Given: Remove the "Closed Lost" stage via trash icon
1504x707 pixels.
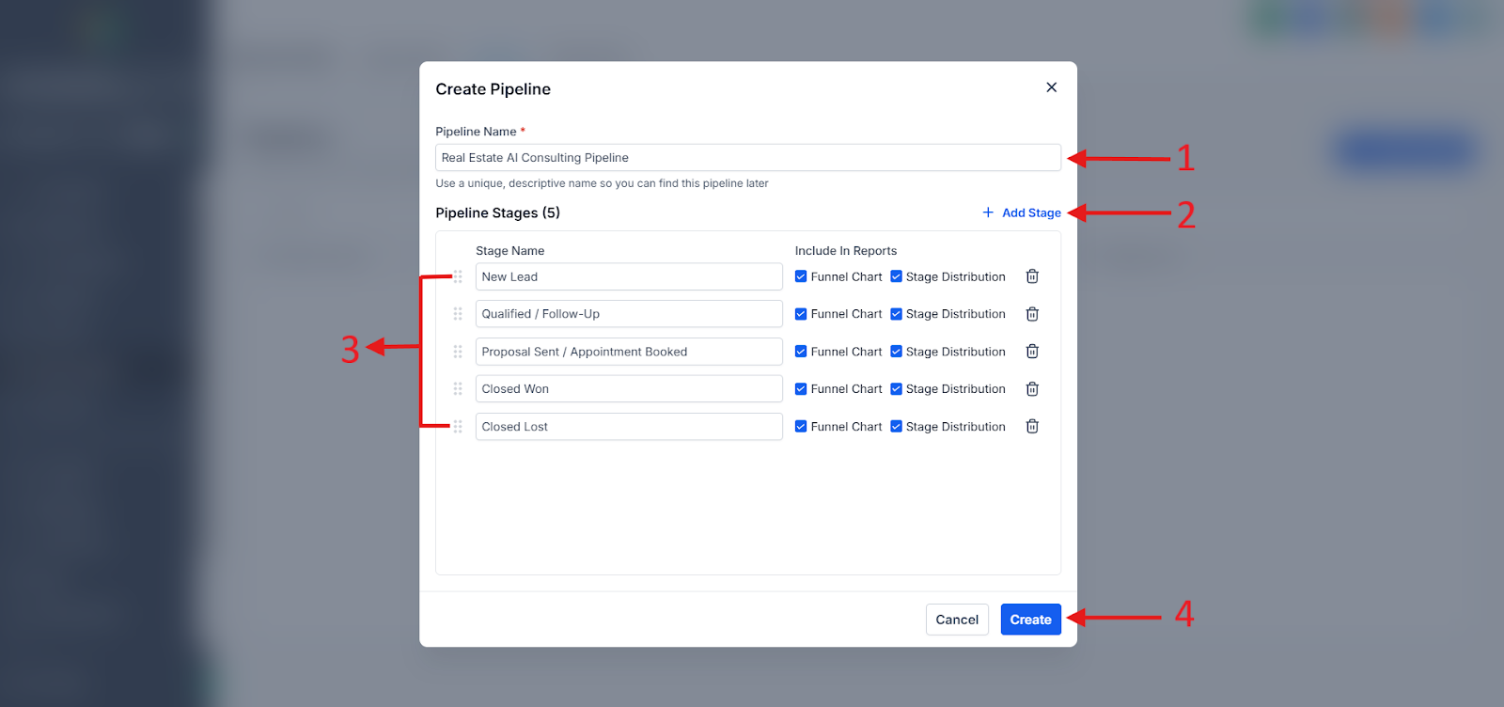Looking at the screenshot, I should [1031, 426].
